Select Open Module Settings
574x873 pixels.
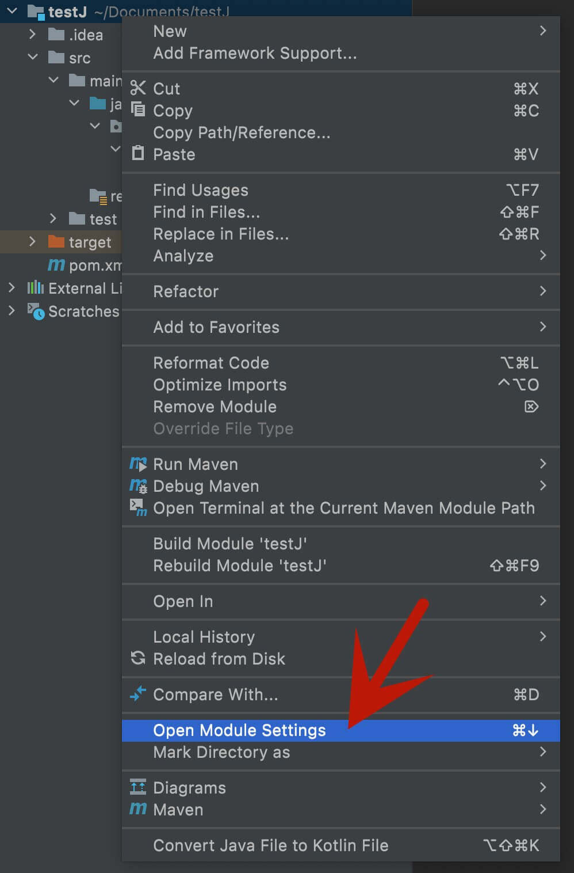click(x=239, y=730)
